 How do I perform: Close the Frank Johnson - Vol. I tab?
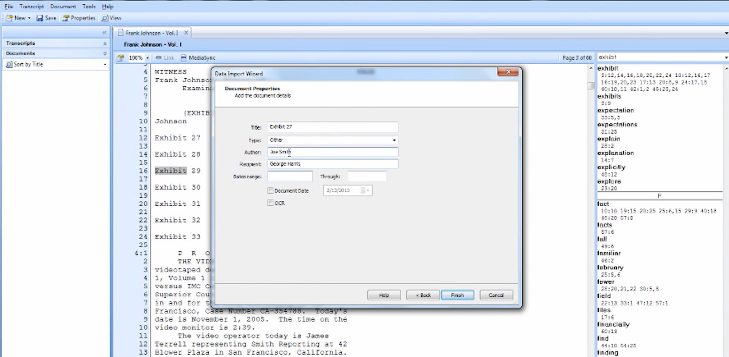click(x=186, y=33)
